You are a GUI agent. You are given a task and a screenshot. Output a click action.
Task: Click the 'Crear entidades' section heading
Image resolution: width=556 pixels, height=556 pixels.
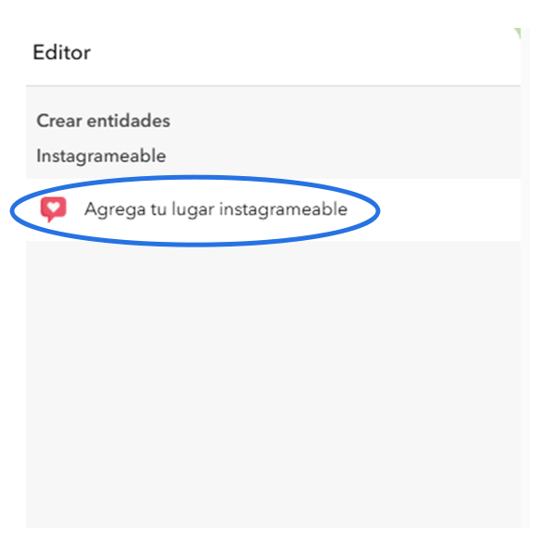click(103, 120)
